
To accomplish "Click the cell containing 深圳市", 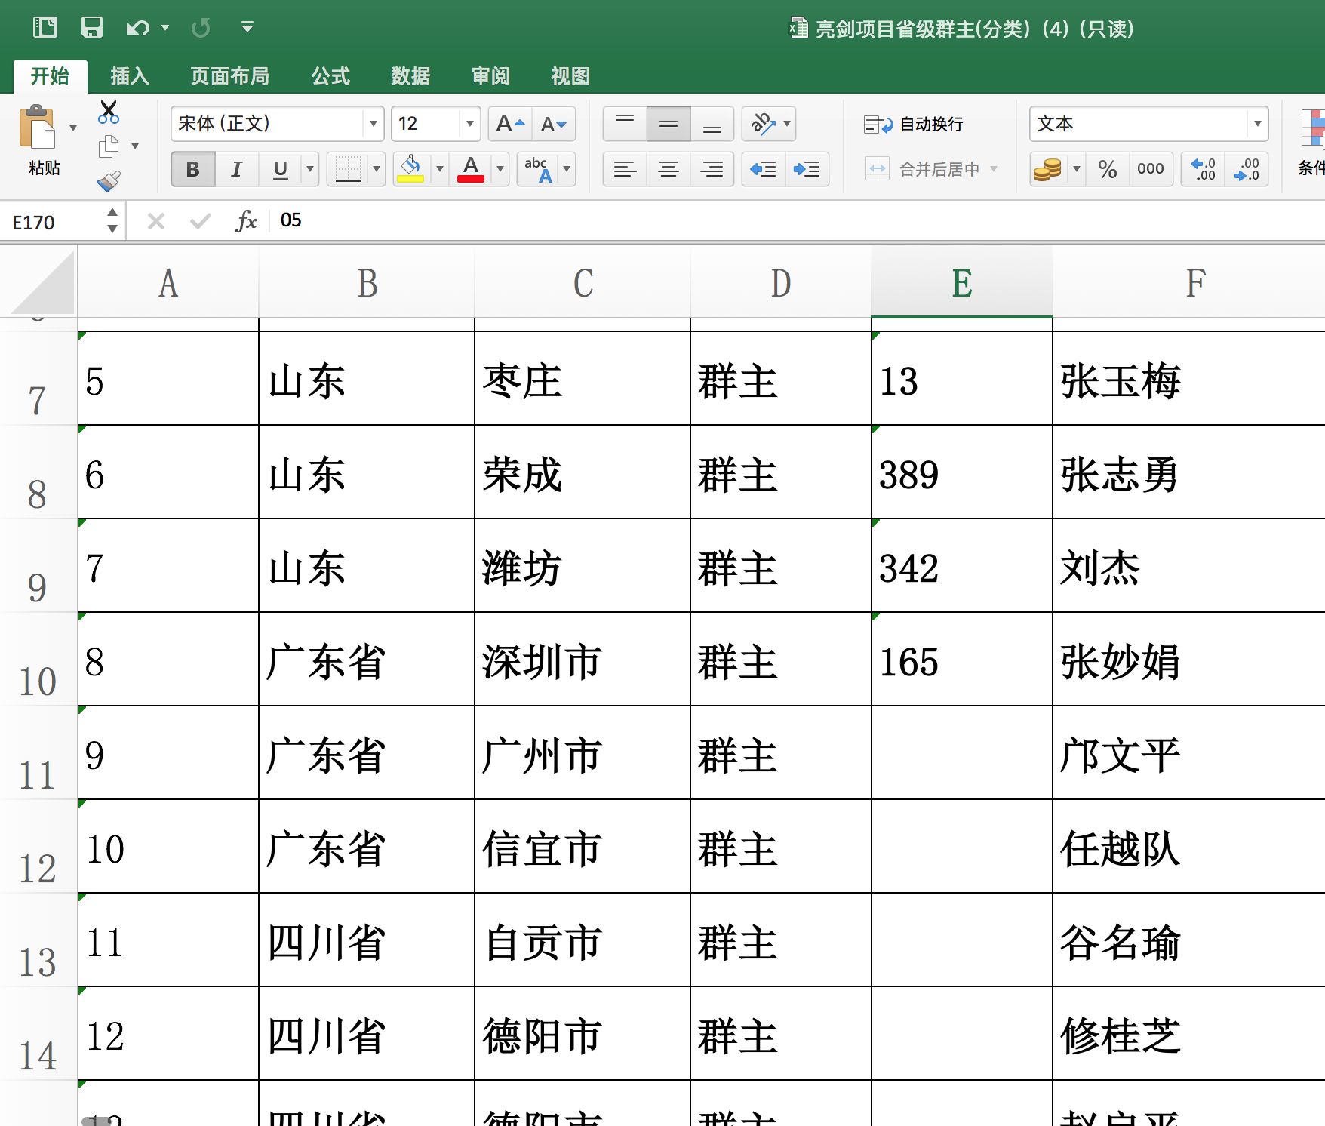I will pyautogui.click(x=582, y=660).
